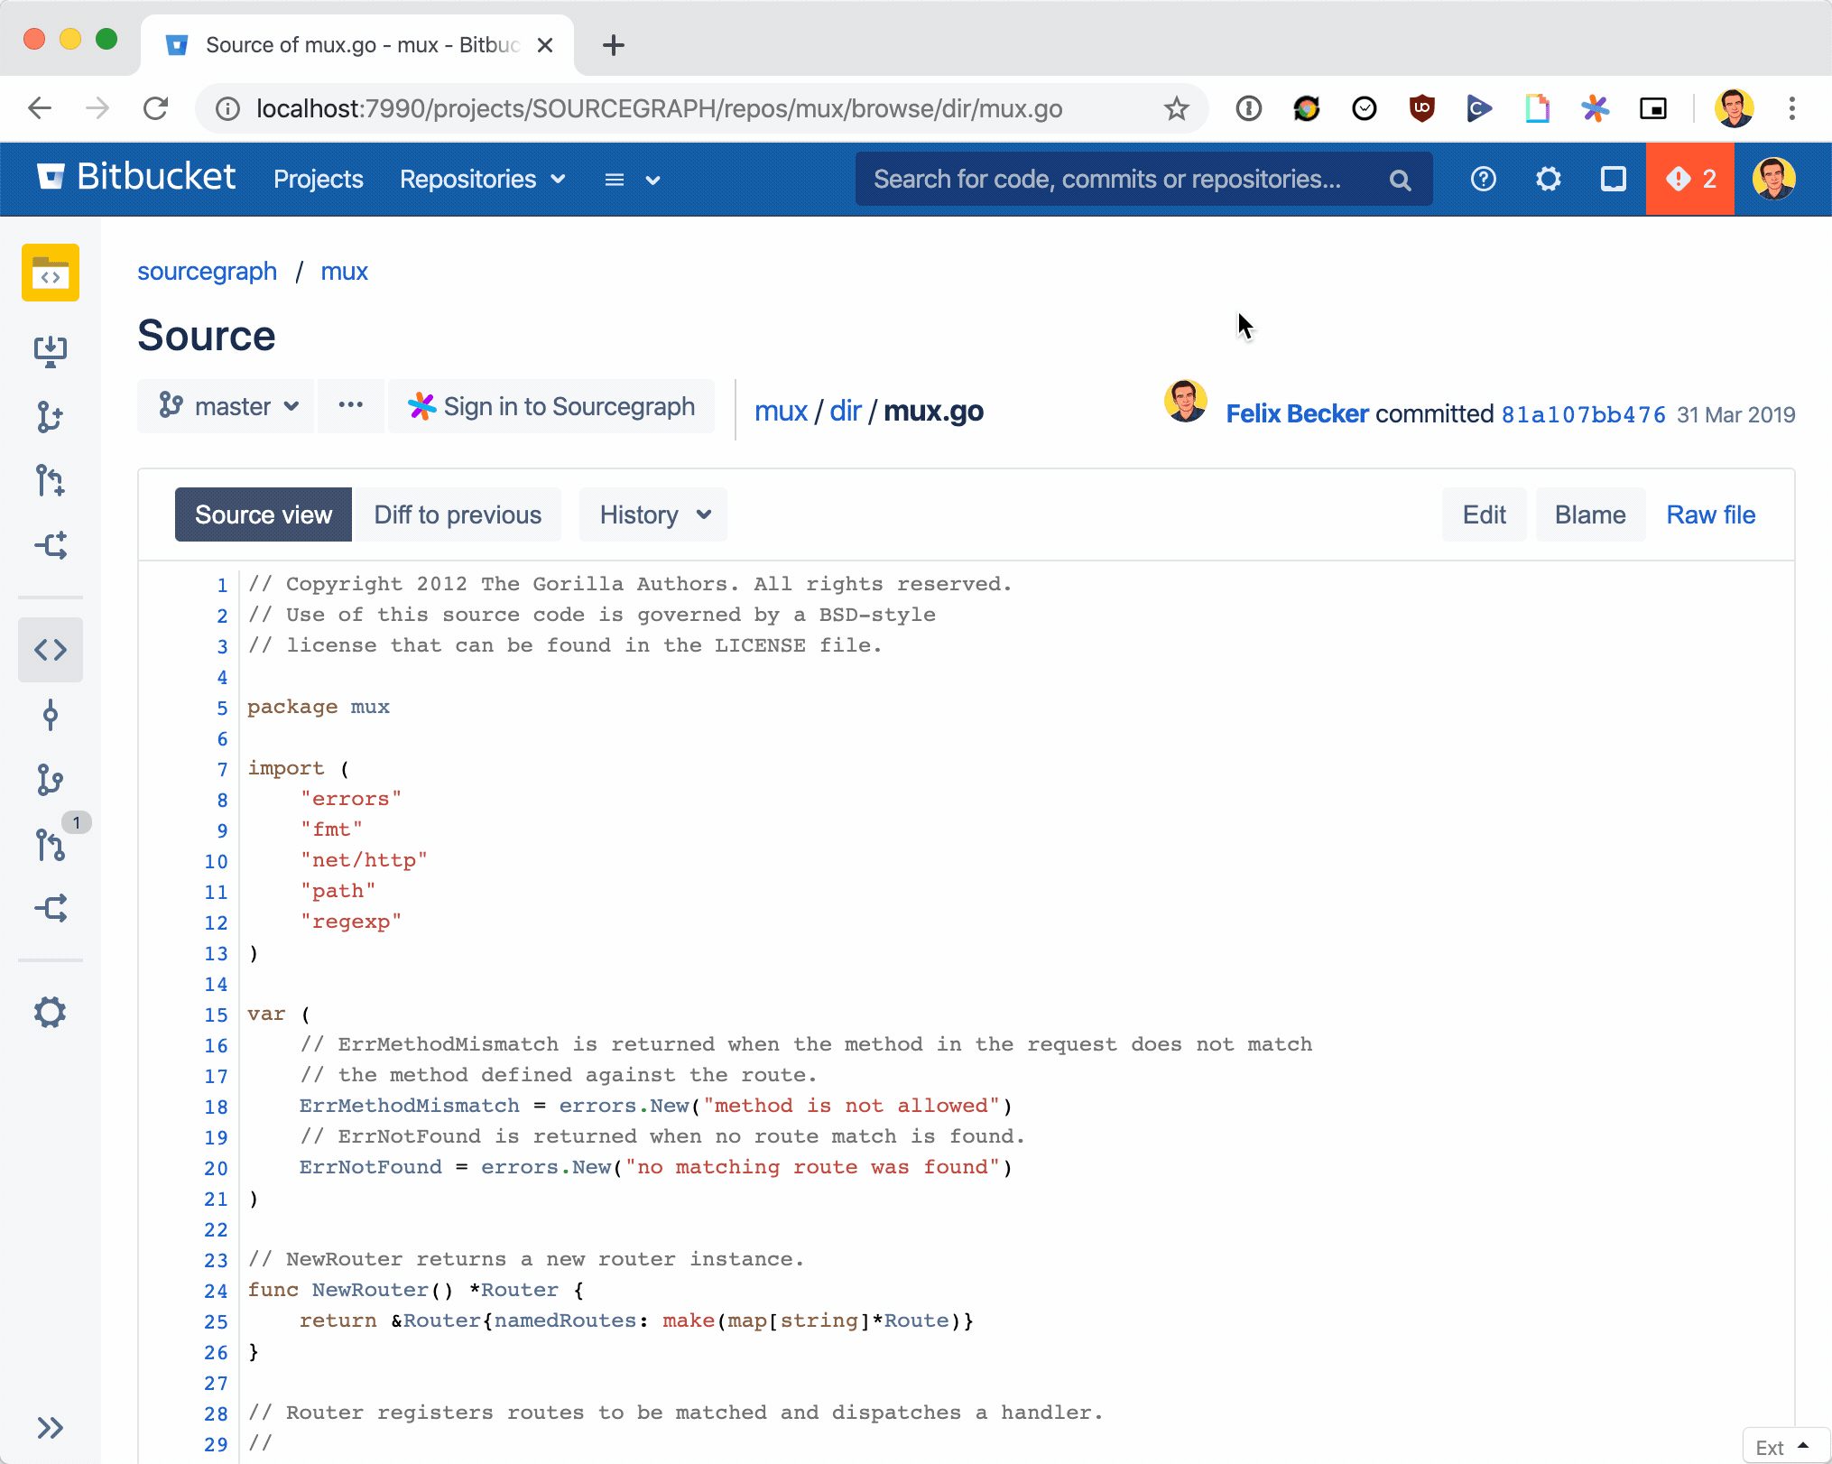The image size is (1832, 1464).
Task: Click the browser back arrow
Action: (40, 108)
